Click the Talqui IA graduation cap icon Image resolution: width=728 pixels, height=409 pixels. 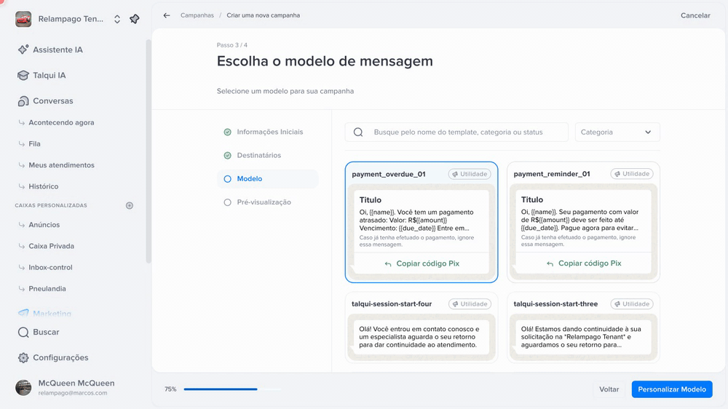coord(23,75)
